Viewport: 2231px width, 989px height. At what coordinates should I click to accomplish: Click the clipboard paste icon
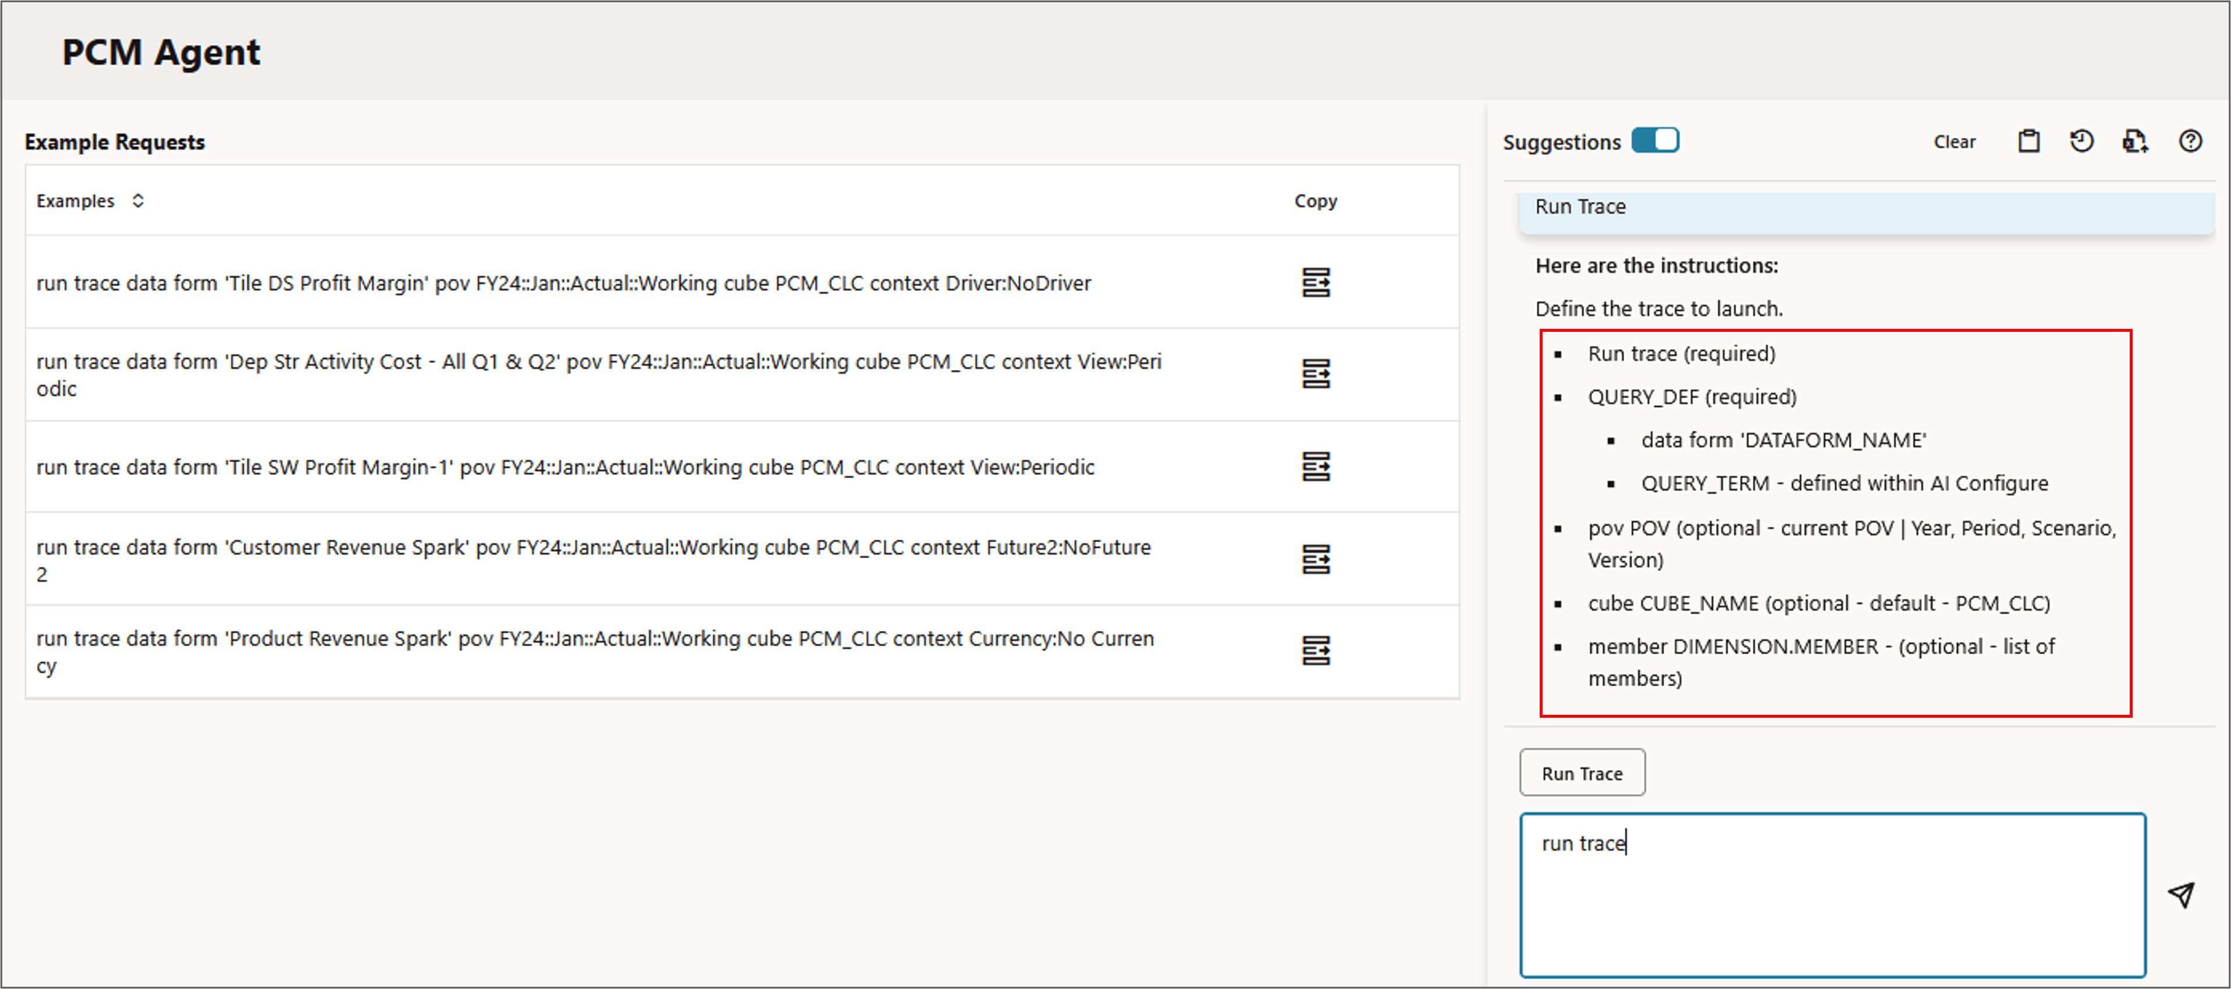tap(2028, 141)
